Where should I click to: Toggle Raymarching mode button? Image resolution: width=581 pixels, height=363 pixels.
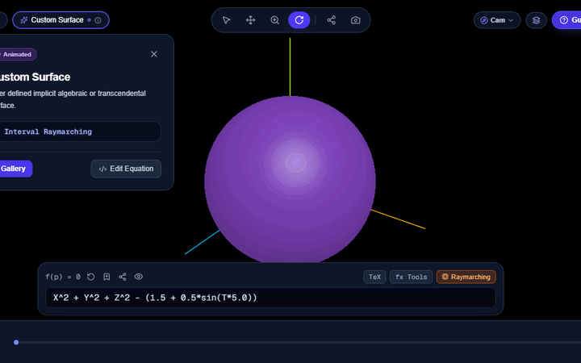click(x=466, y=277)
